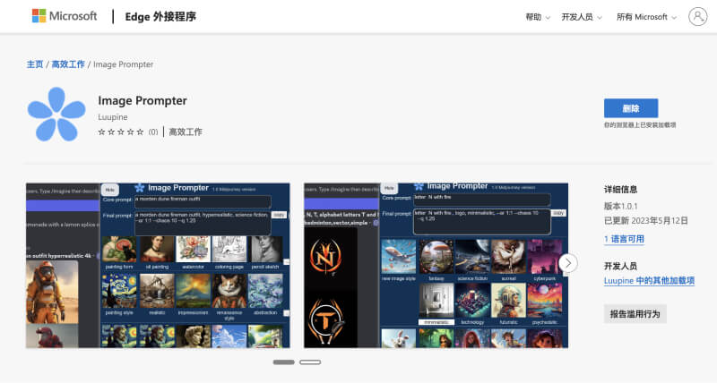This screenshot has width=717, height=383.
Task: Click the 删除 button
Action: (630, 108)
